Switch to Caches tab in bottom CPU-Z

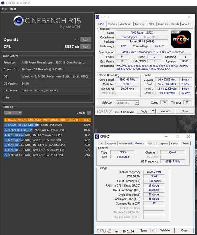point(112,144)
